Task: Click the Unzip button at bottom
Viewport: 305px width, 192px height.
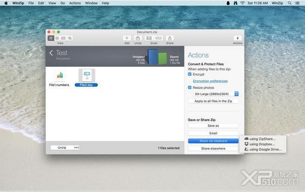Action: [x=62, y=147]
